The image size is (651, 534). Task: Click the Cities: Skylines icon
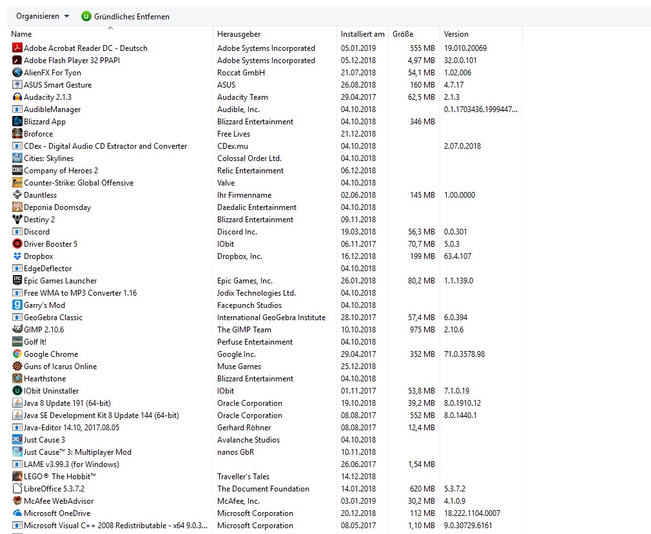(x=17, y=158)
